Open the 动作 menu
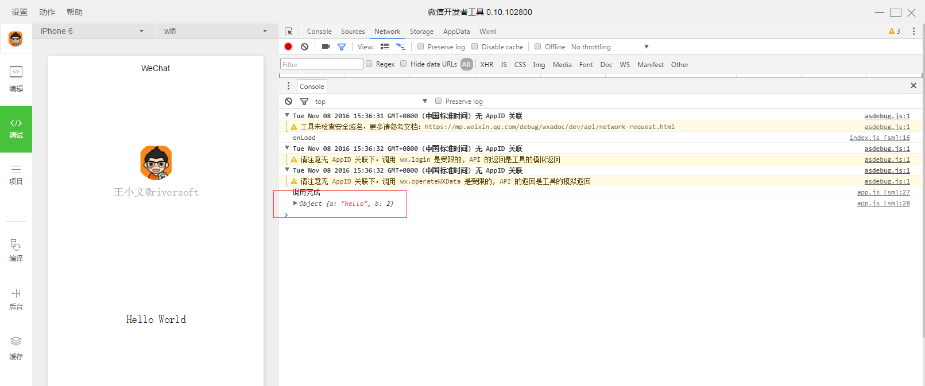 (x=47, y=12)
